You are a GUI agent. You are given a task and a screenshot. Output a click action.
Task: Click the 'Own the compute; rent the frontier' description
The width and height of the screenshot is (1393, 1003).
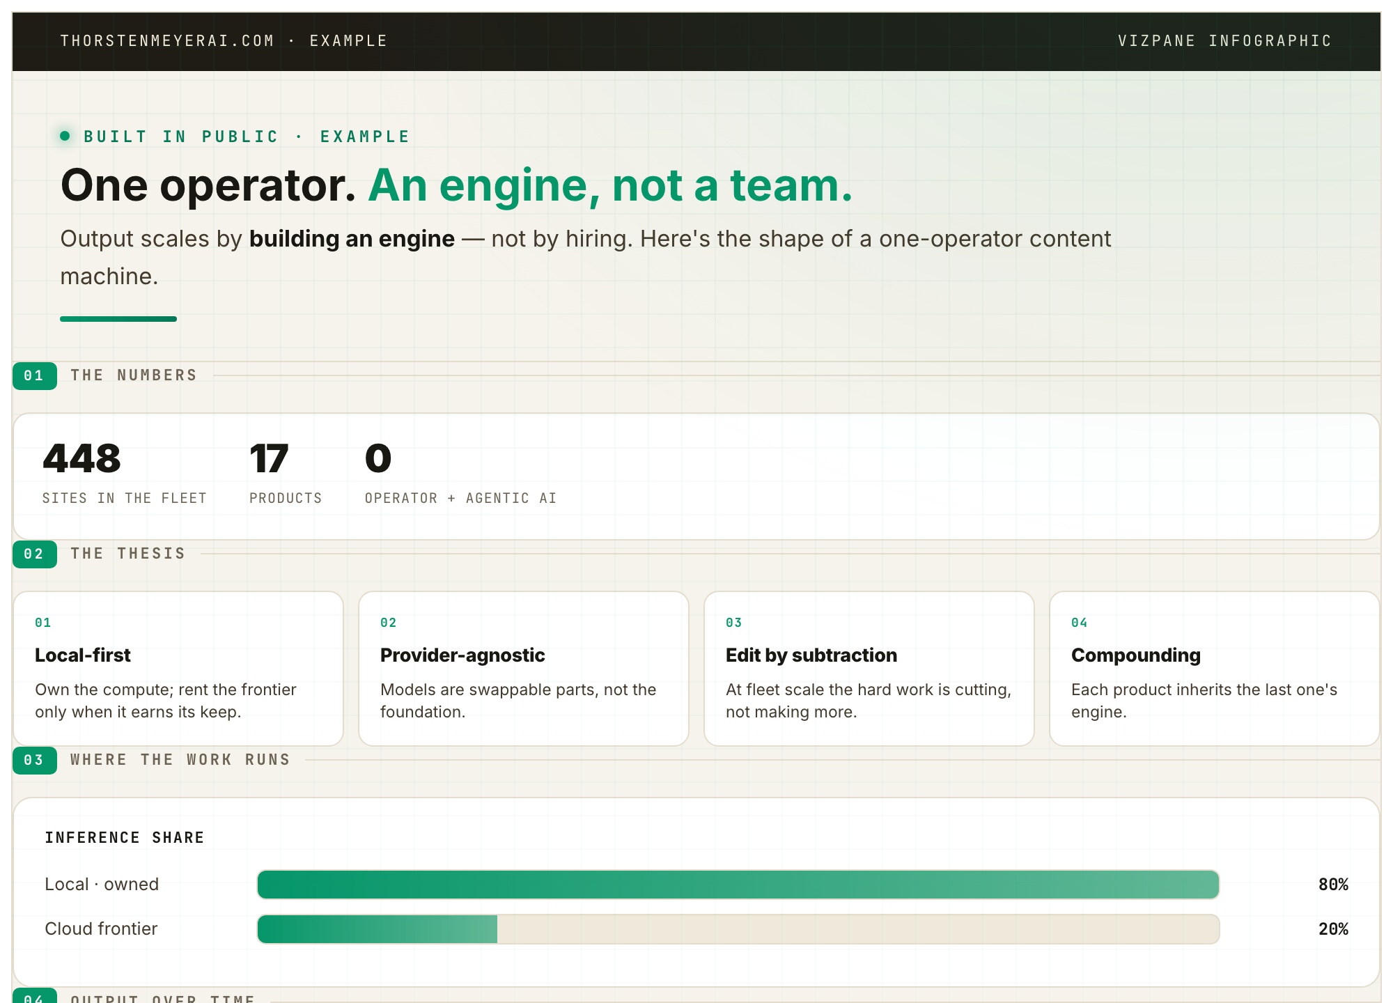(166, 701)
